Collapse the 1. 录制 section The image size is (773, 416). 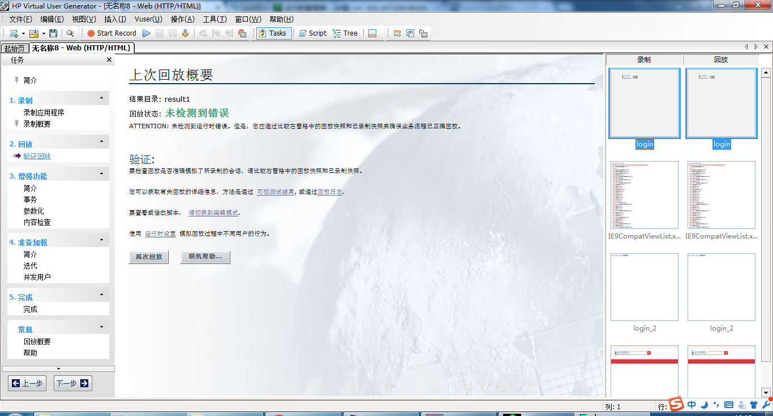click(101, 98)
